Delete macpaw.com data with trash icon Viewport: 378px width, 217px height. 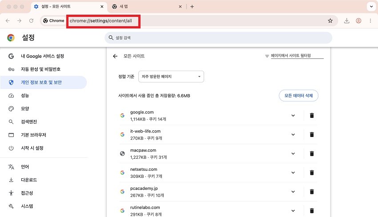tap(312, 153)
